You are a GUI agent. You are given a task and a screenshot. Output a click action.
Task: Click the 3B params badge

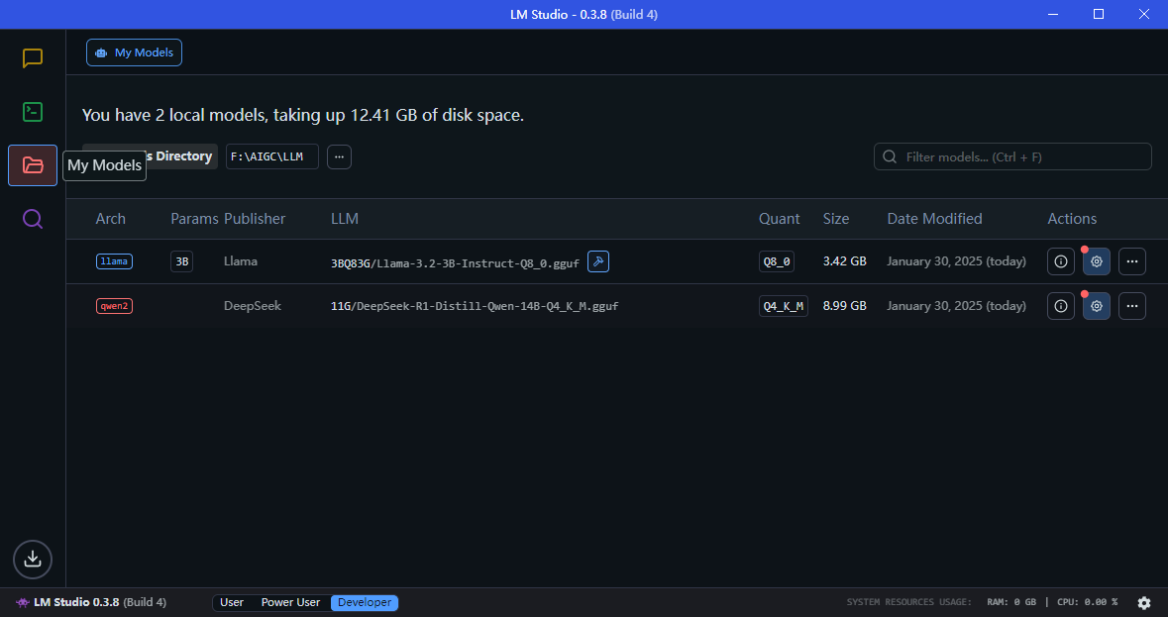181,261
